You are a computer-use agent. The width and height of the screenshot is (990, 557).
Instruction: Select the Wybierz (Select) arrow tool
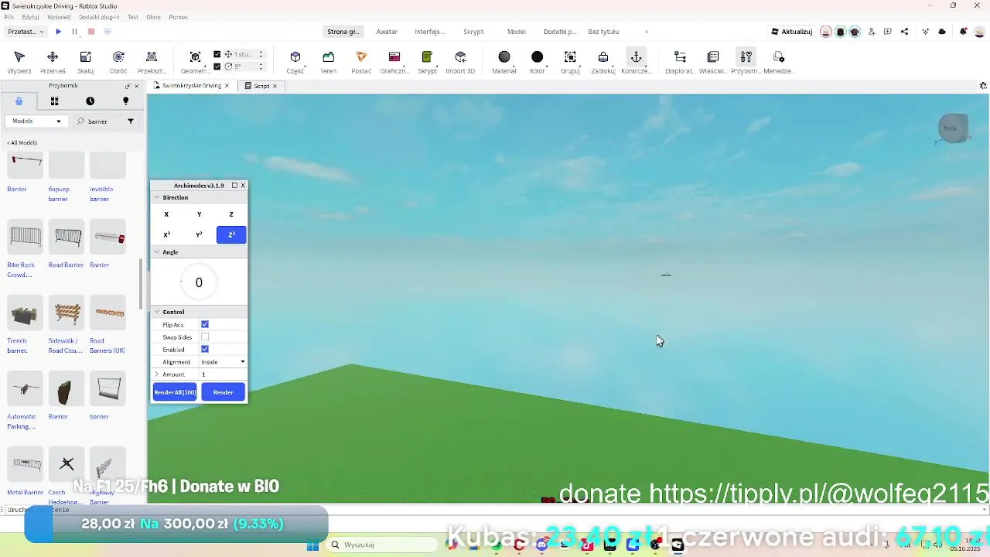(19, 61)
